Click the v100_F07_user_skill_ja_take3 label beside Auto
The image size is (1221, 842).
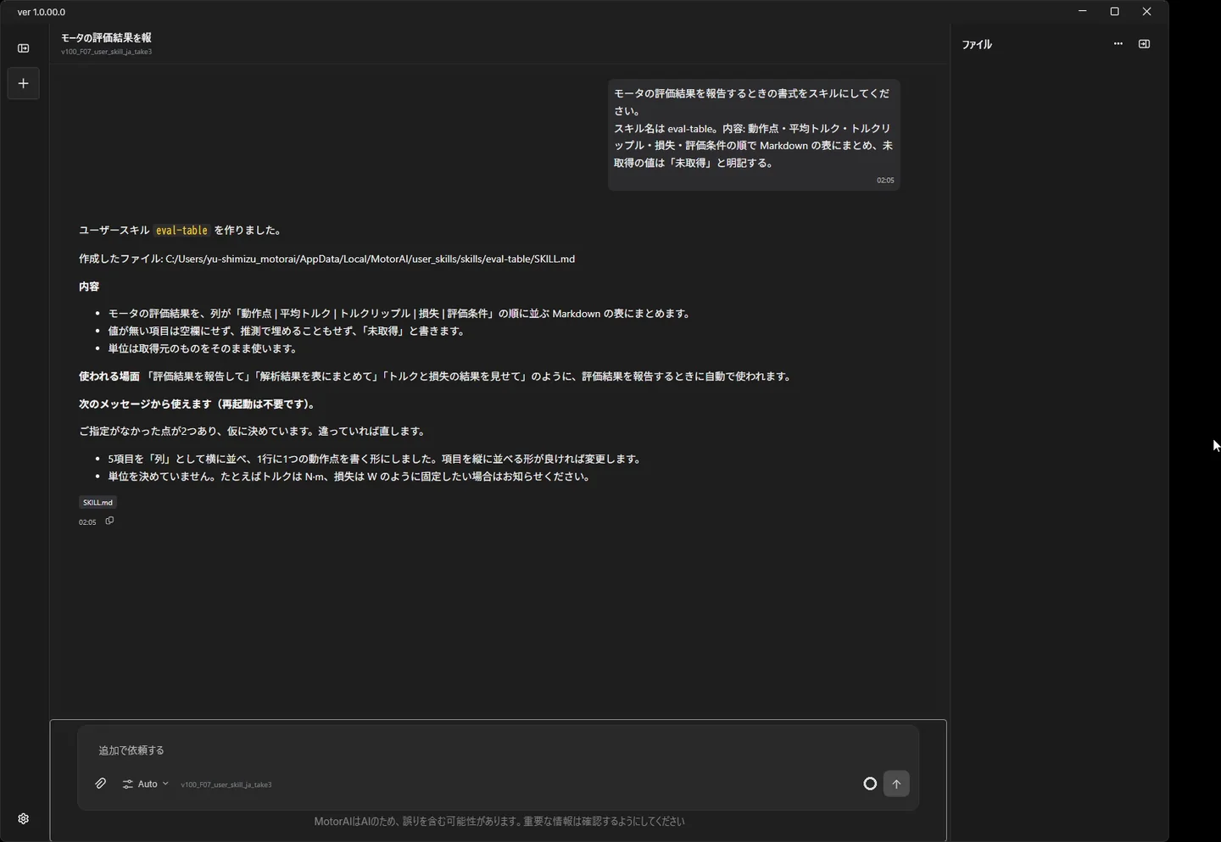(x=226, y=784)
